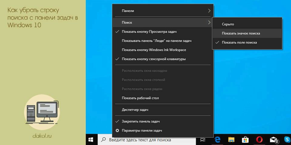Image resolution: width=291 pixels, height=145 pixels.
Task: Click the computer illustration logo
Action: 42,112
